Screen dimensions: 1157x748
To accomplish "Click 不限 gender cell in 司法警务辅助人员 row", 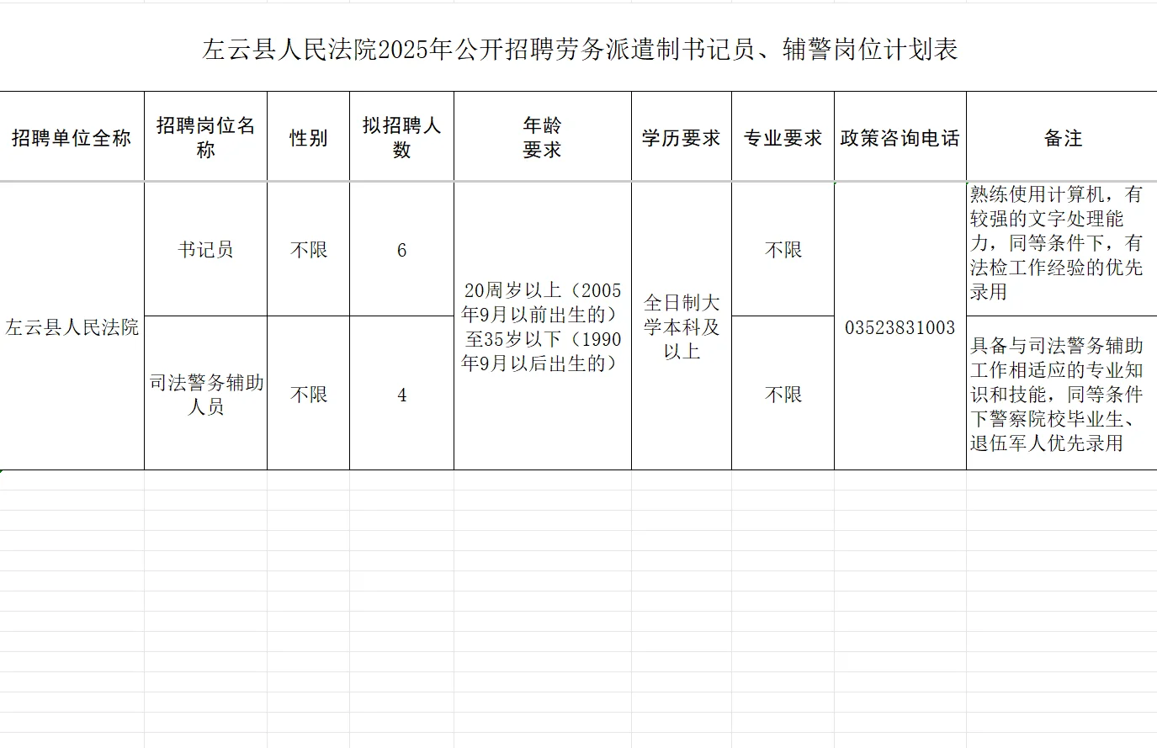I will pos(309,394).
